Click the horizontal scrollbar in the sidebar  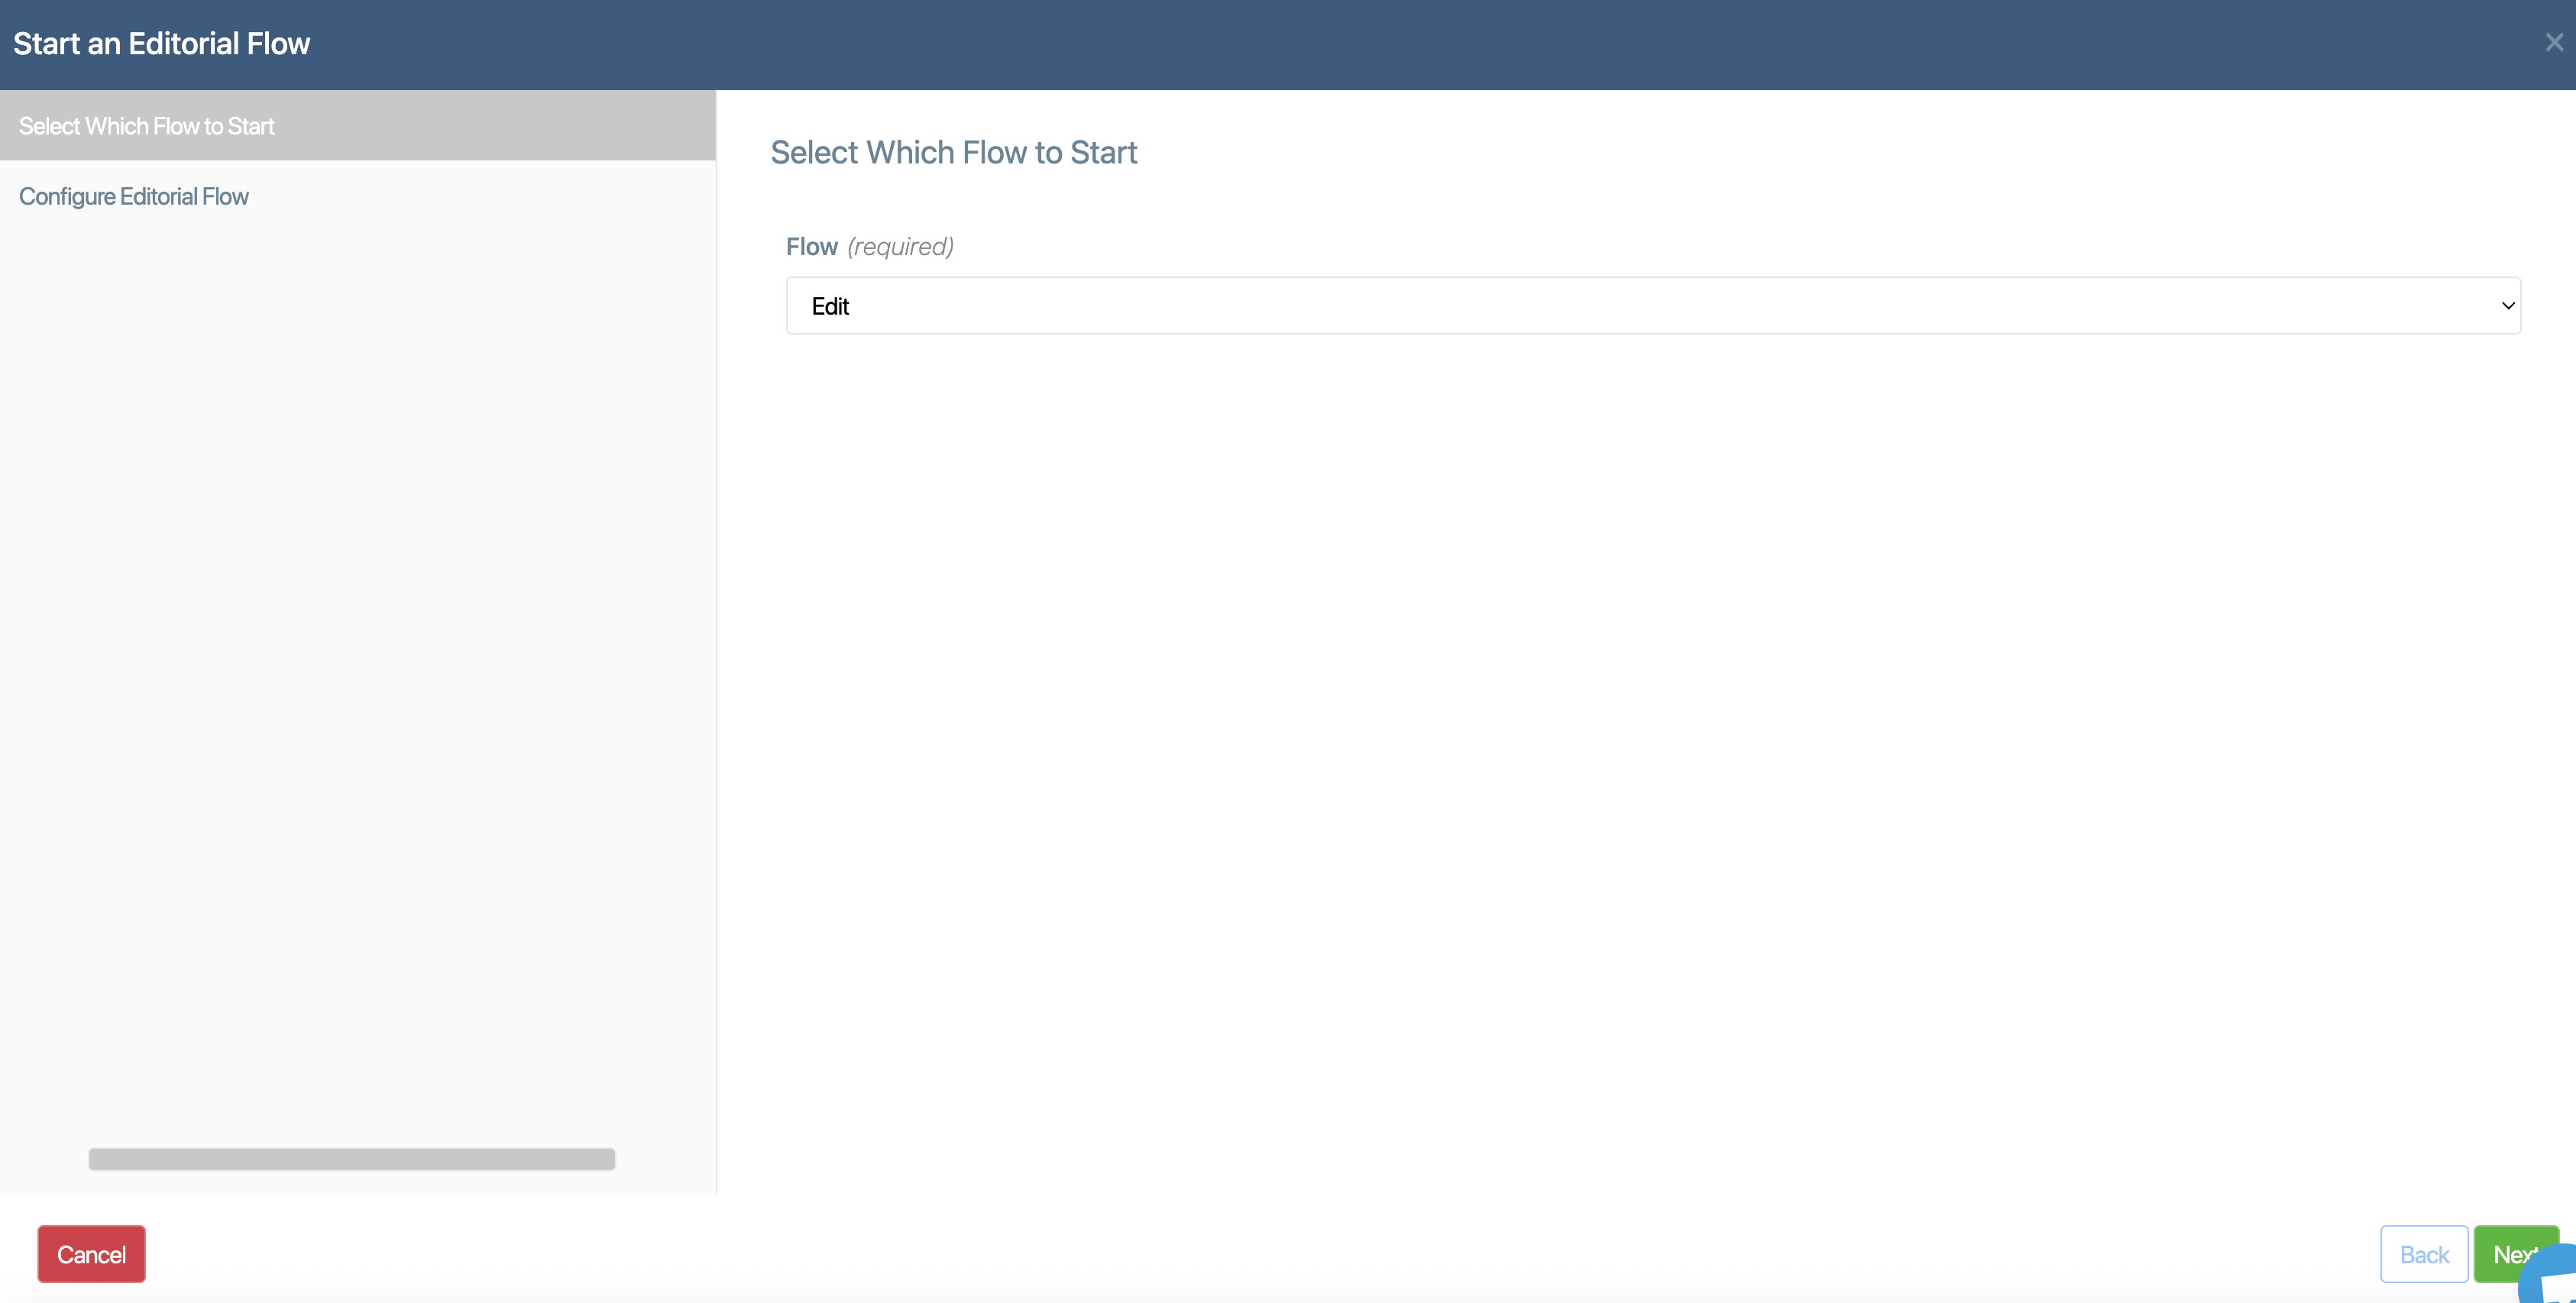click(352, 1158)
